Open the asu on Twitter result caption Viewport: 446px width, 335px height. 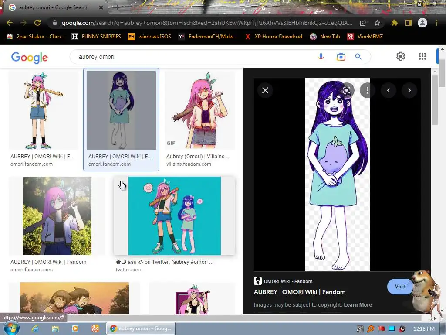pos(164,262)
